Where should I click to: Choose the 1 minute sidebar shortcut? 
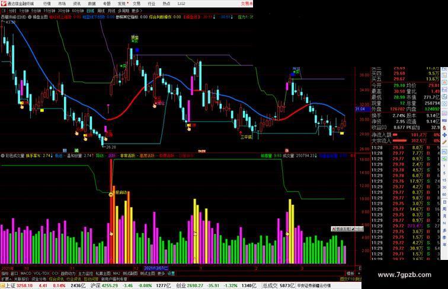pyautogui.click(x=444, y=166)
